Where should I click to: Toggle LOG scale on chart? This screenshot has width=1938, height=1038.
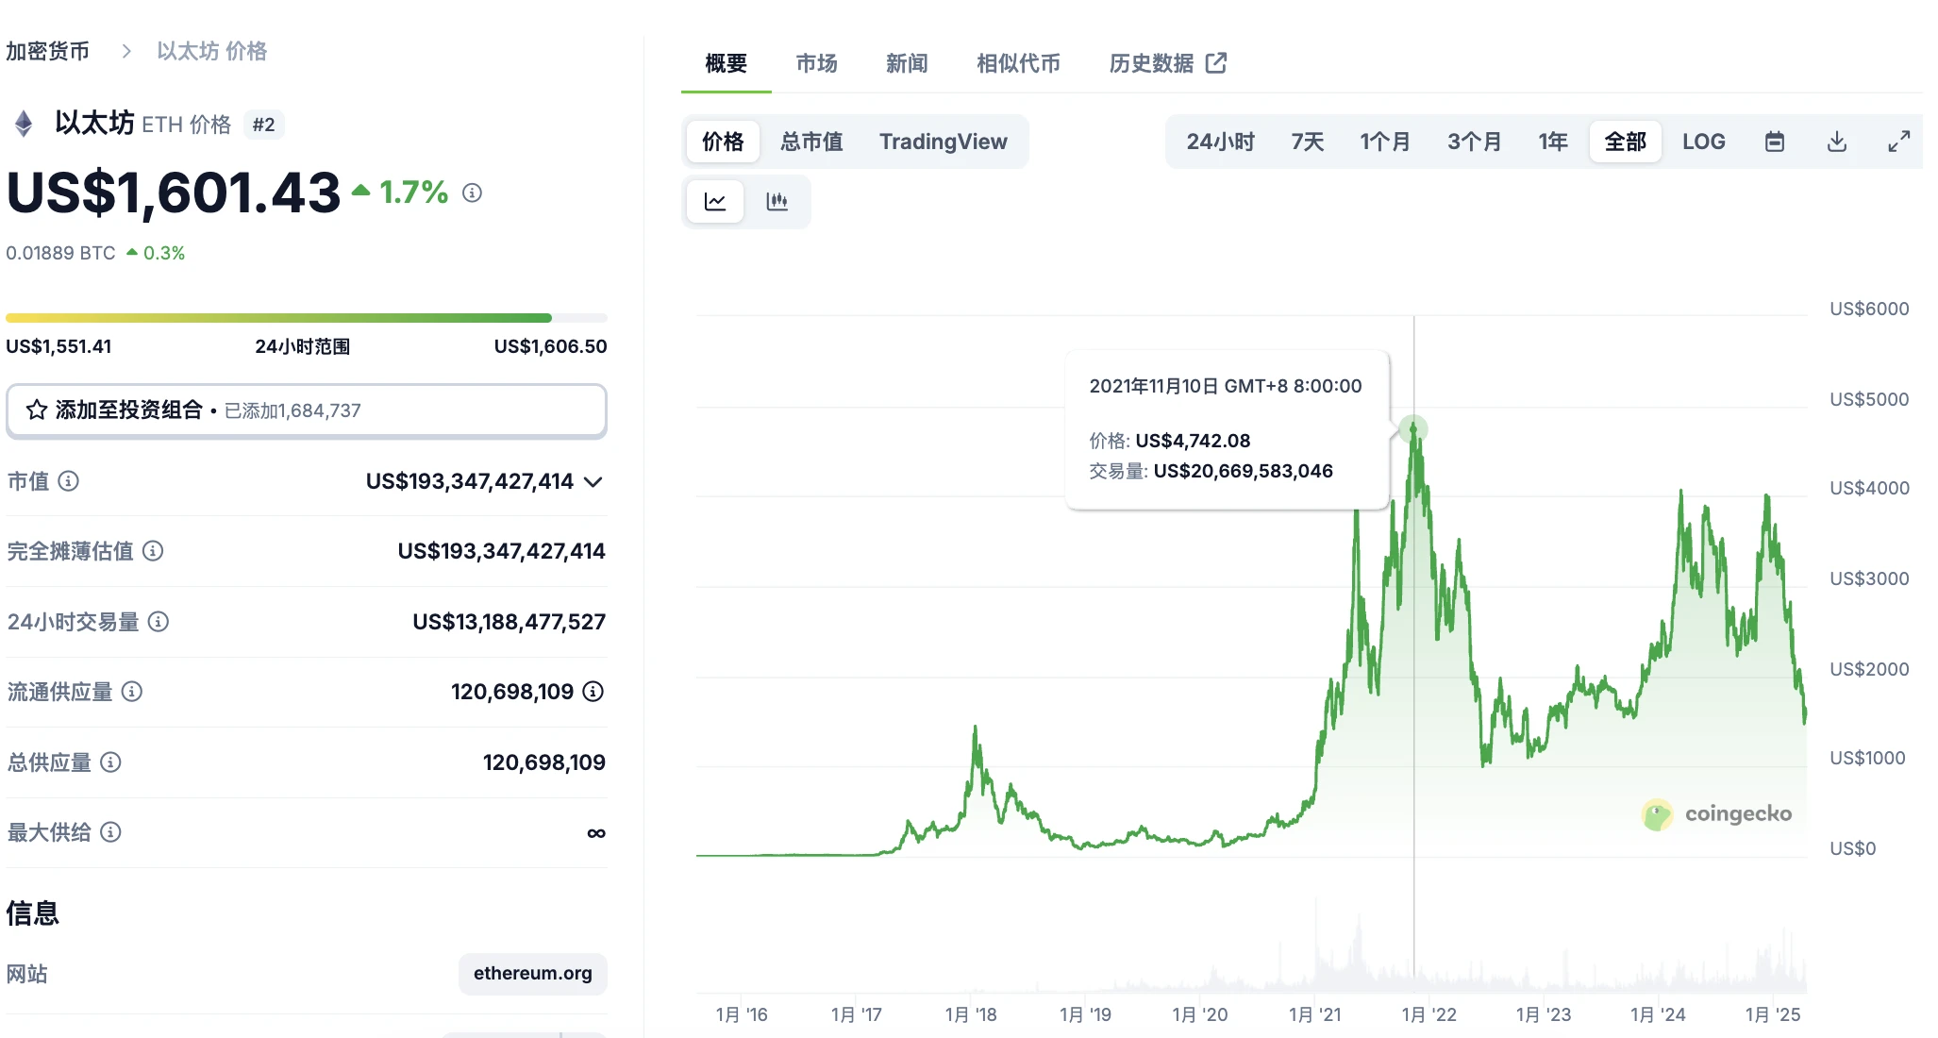[1703, 142]
